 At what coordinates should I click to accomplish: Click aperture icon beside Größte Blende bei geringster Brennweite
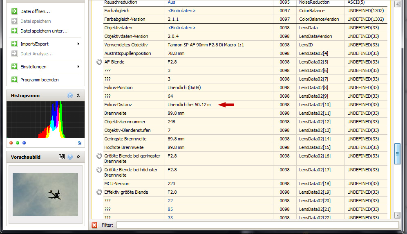pyautogui.click(x=99, y=156)
